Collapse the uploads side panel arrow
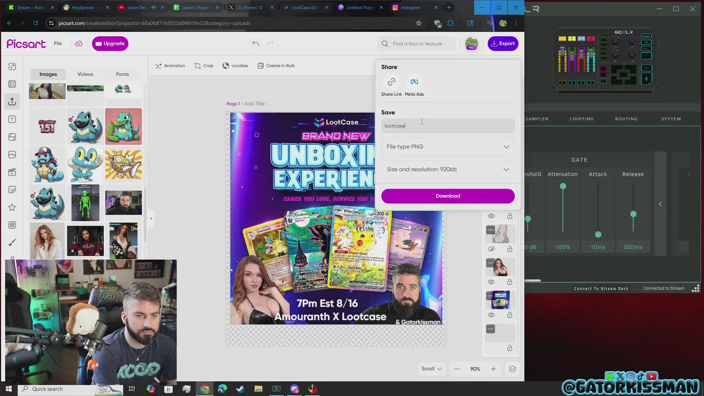The width and height of the screenshot is (704, 396). tap(151, 219)
